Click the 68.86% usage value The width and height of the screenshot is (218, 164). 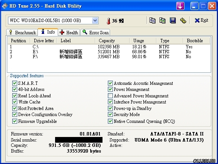pos(139,52)
